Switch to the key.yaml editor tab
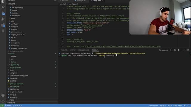The height and width of the screenshot is (107, 191). coord(65,1)
